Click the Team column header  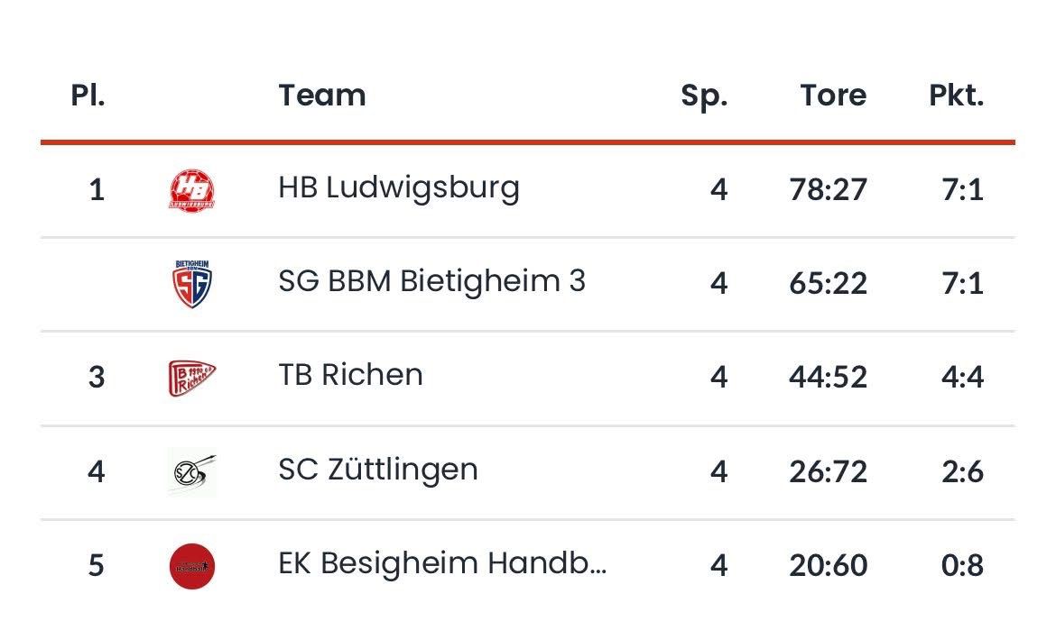(322, 96)
